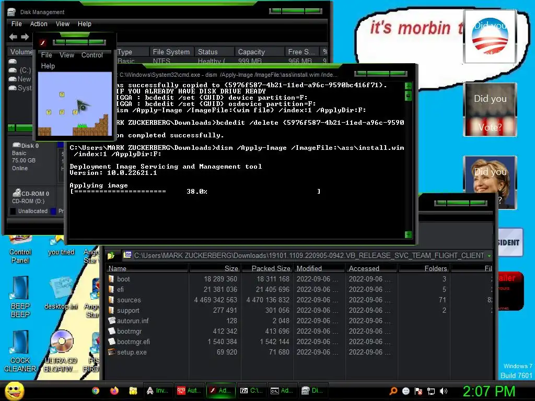535x401 pixels.
Task: Sort by the File System column header
Action: 171,52
